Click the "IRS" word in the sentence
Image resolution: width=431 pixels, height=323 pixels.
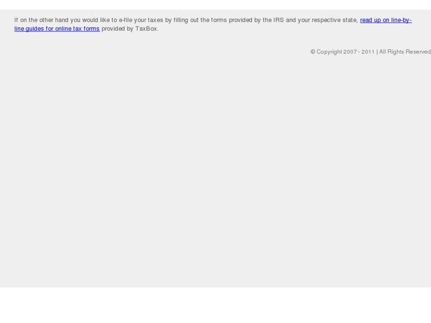278,20
